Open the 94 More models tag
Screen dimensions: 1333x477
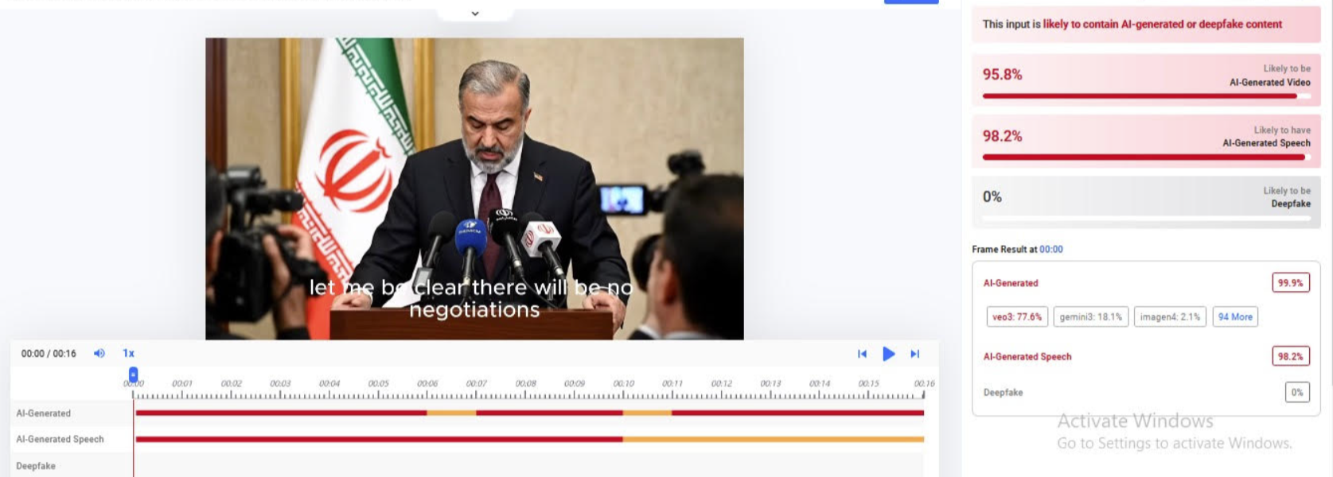[x=1235, y=316]
